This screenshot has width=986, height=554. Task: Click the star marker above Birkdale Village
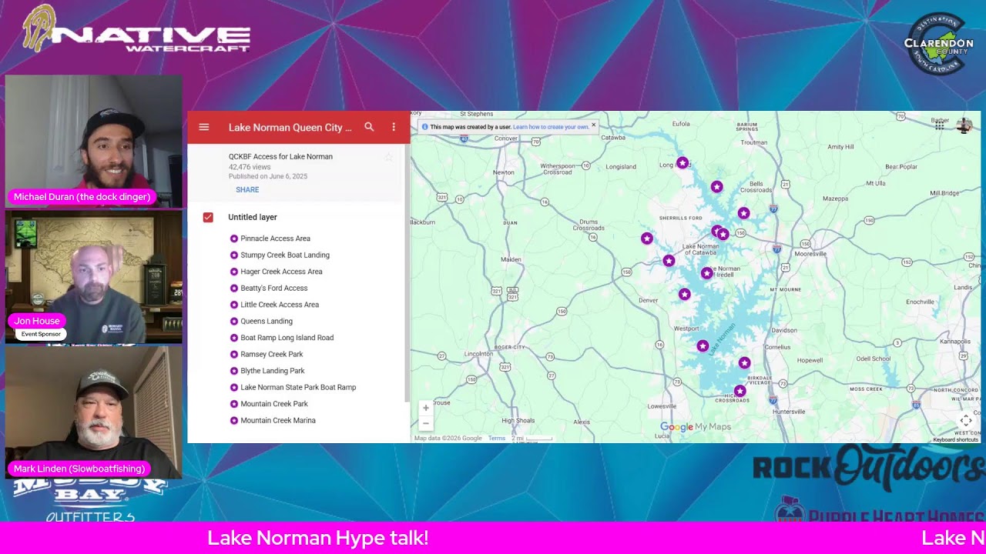(x=744, y=362)
